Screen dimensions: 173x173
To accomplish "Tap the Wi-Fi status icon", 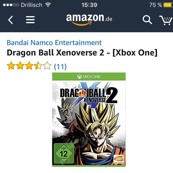I will [48, 5].
